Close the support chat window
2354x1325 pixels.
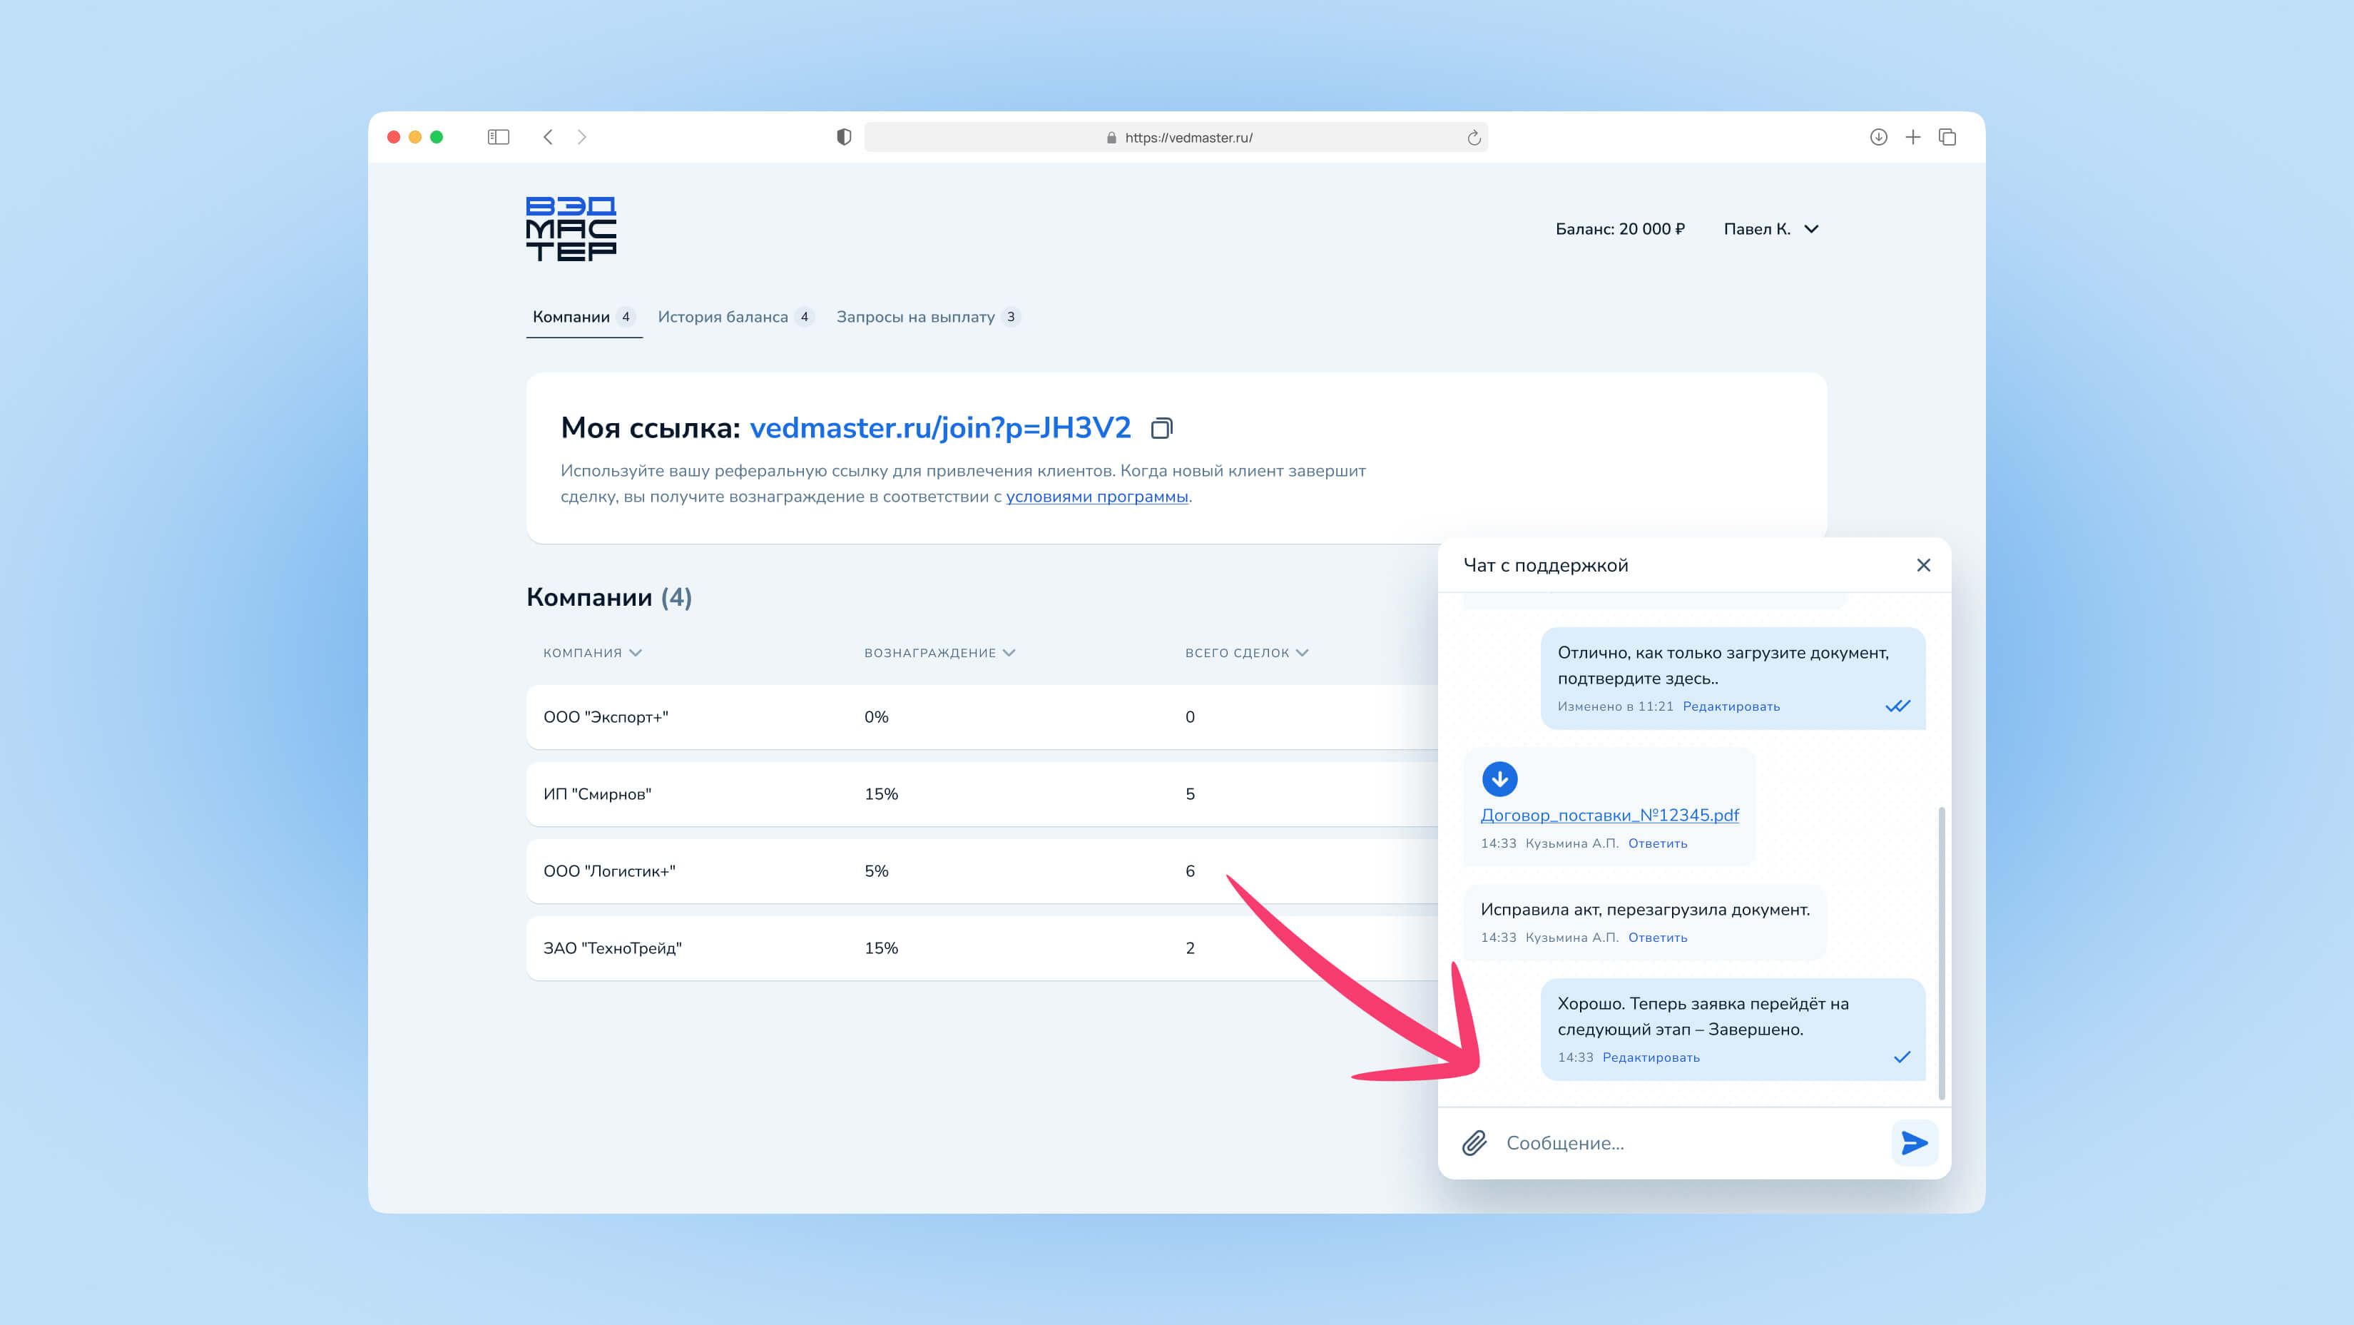1922,564
